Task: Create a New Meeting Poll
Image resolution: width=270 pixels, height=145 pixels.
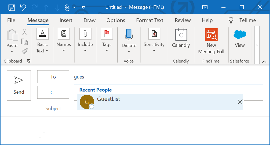Action: coord(211,41)
